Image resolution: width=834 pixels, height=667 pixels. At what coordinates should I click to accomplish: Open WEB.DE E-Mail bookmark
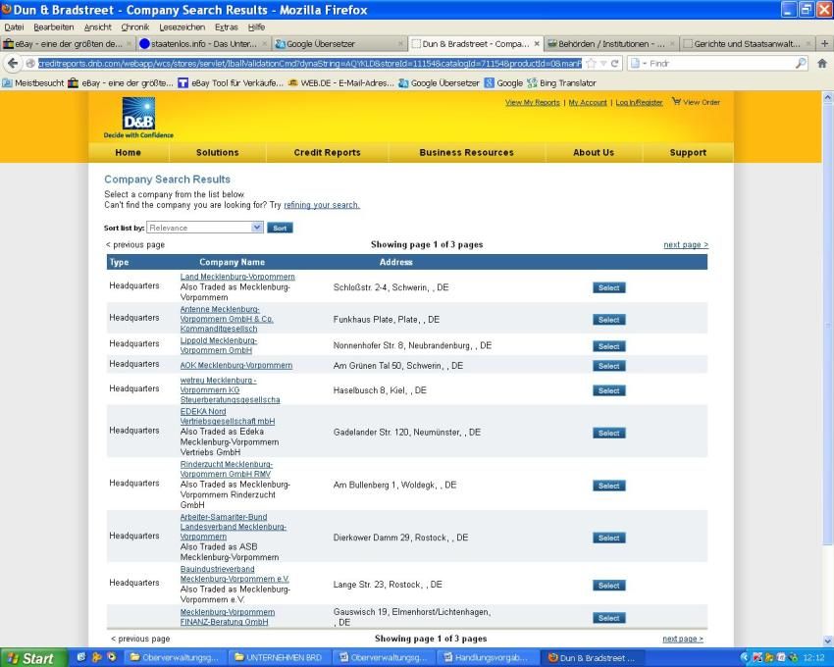340,83
